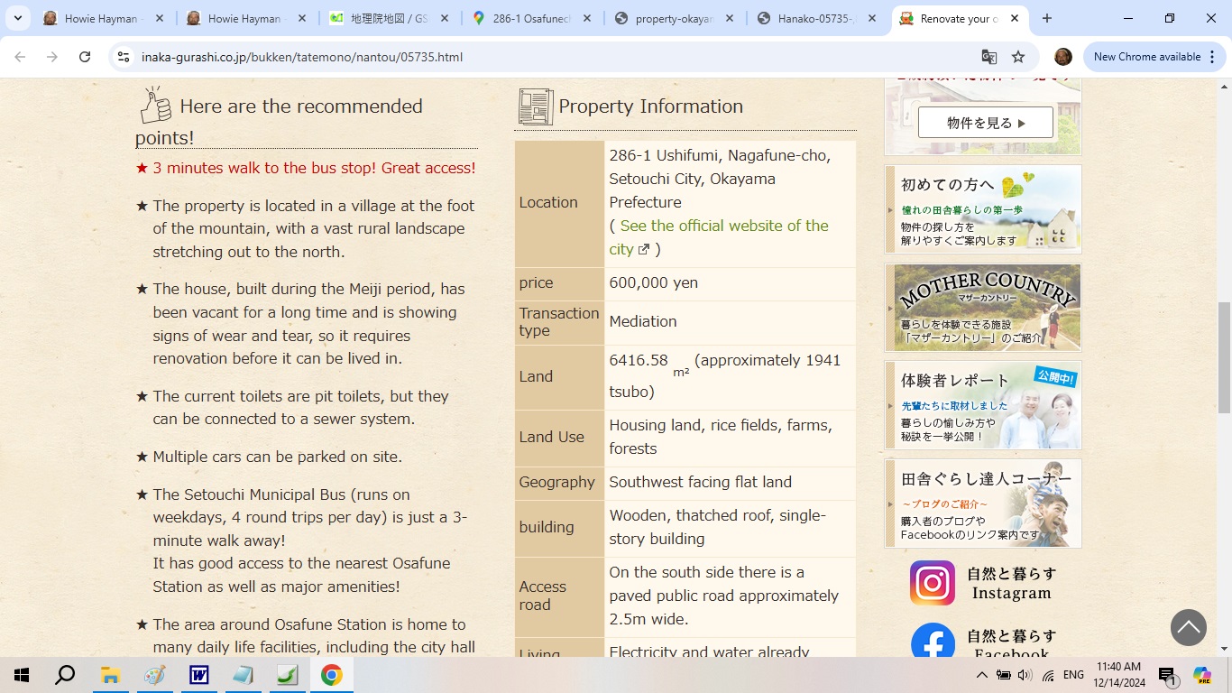Image resolution: width=1232 pixels, height=693 pixels.
Task: Click the Mother Country banner
Action: tap(983, 307)
